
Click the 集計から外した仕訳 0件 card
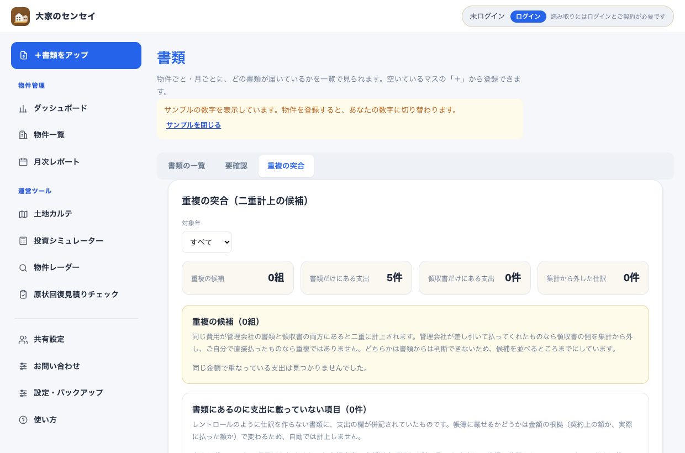593,278
